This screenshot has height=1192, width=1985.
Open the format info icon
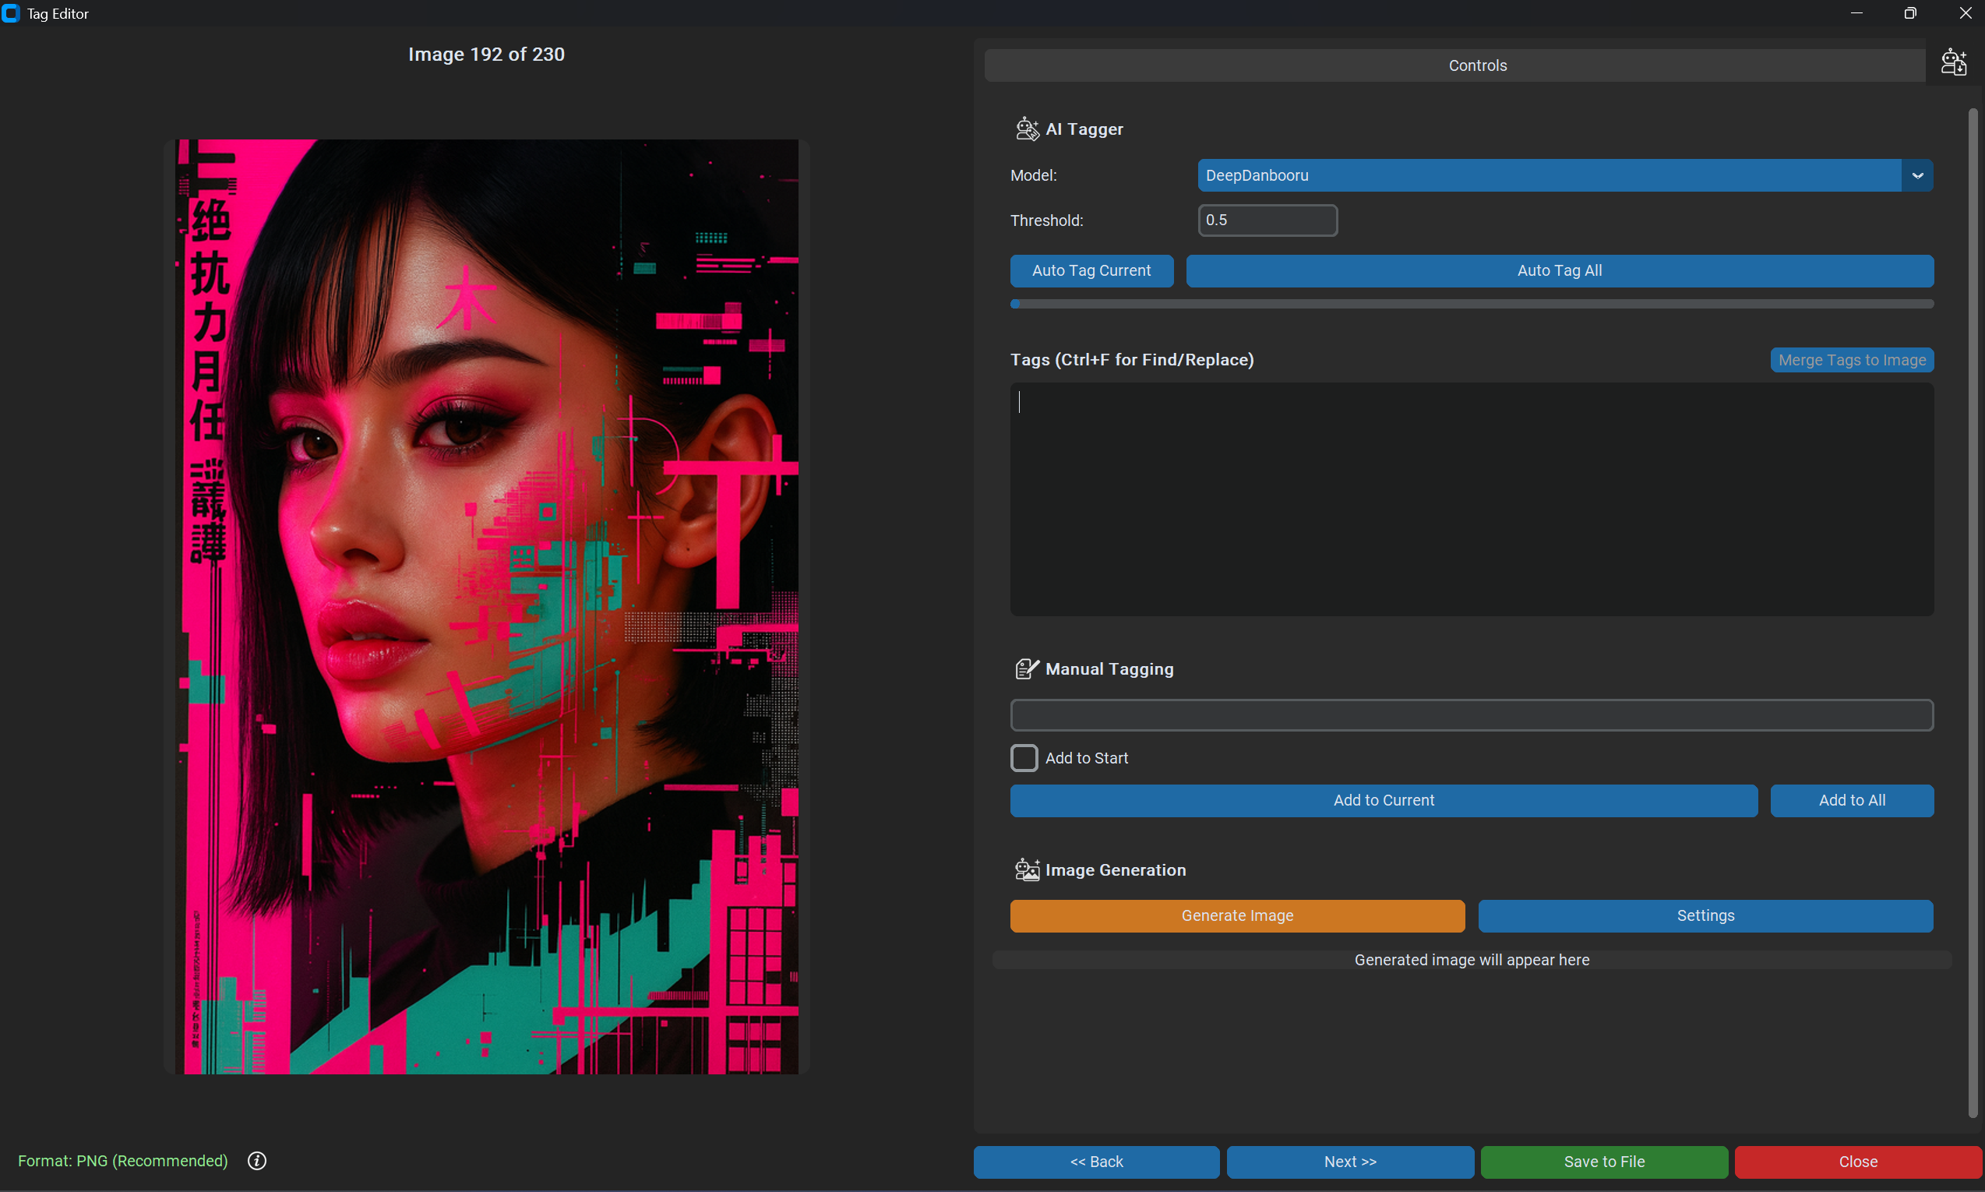(257, 1161)
